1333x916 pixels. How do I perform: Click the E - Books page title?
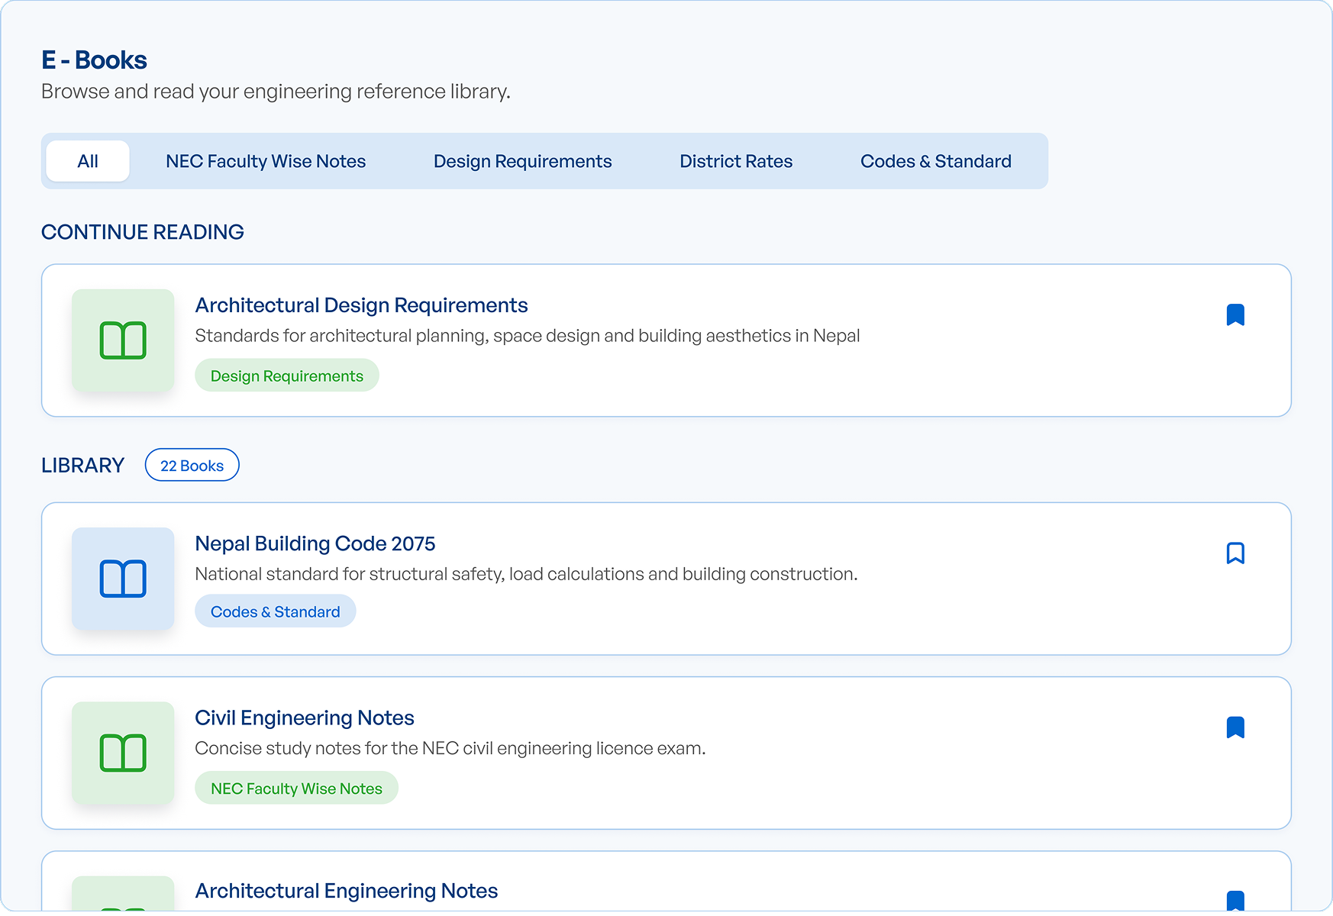tap(94, 60)
